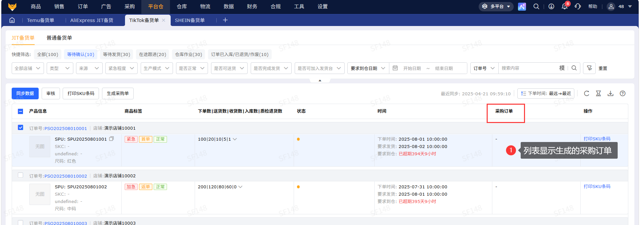Switch to the AliExpress JIT备货 tab

92,20
